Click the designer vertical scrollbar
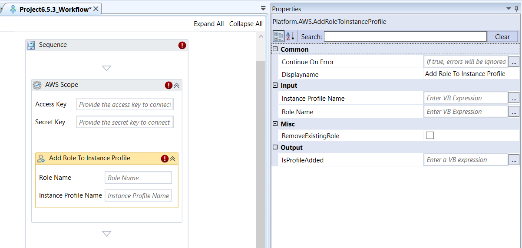The image size is (522, 248). click(260, 154)
